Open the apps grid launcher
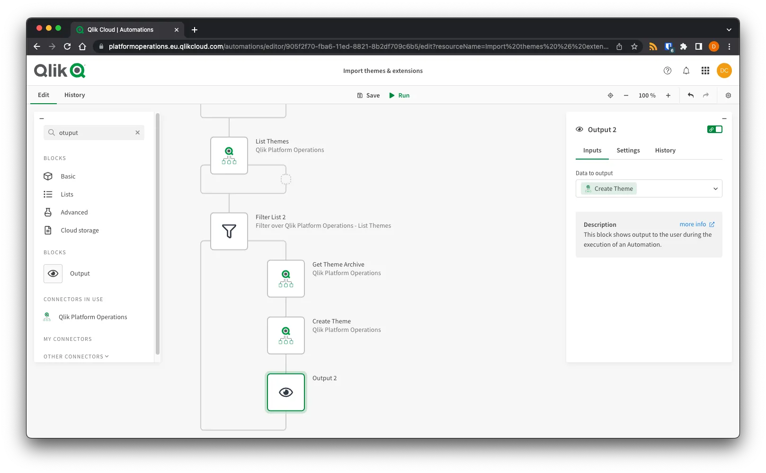 click(x=705, y=71)
